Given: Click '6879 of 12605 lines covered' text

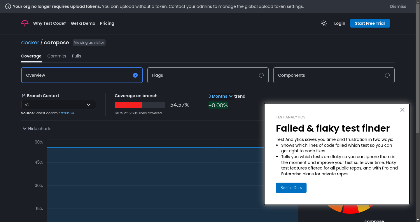Looking at the screenshot, I should pos(139,113).
